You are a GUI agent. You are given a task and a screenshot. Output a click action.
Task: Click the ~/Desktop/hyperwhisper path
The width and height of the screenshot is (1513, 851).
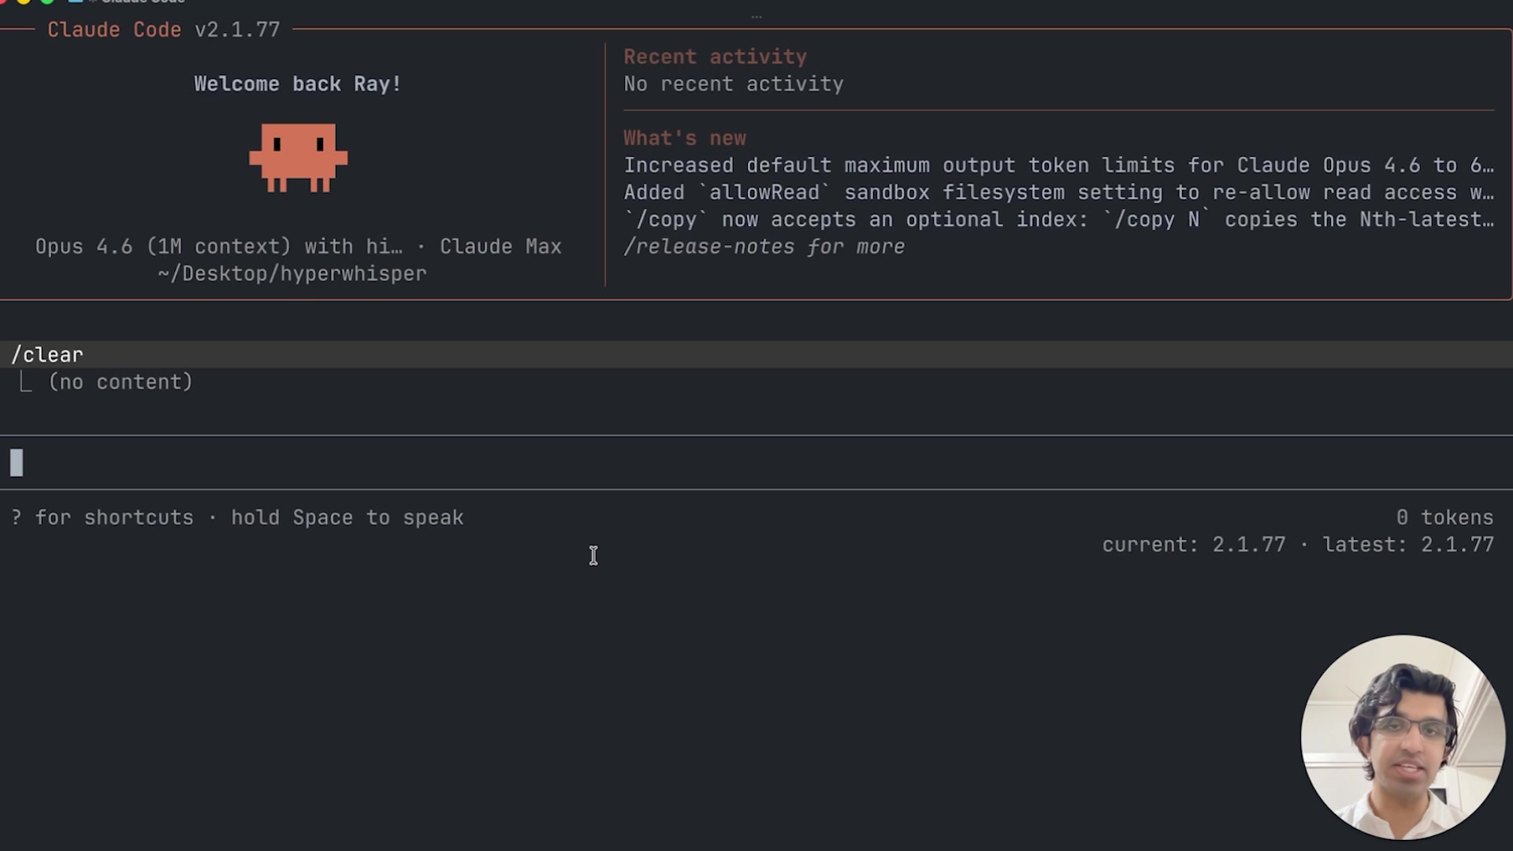point(292,273)
